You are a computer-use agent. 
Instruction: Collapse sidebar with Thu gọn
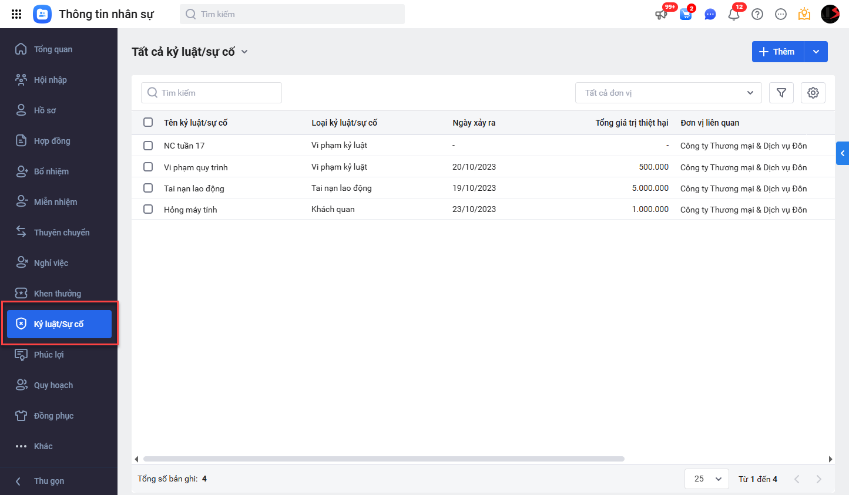pyautogui.click(x=49, y=481)
